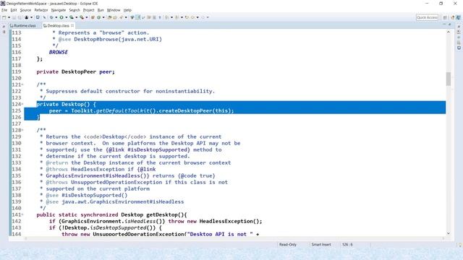
Task: Open the New Java Class dropdown arrow
Action: point(103,17)
